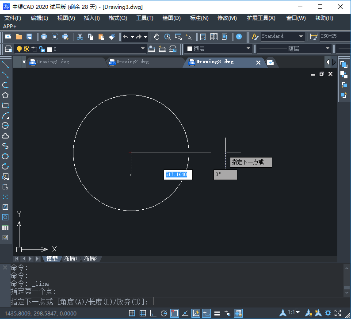
Task: Select the Polygon tool in left toolbar
Action: click(x=5, y=95)
